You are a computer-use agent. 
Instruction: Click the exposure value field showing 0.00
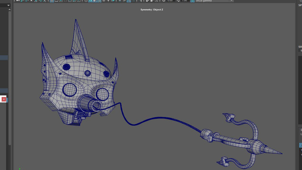[170, 1]
